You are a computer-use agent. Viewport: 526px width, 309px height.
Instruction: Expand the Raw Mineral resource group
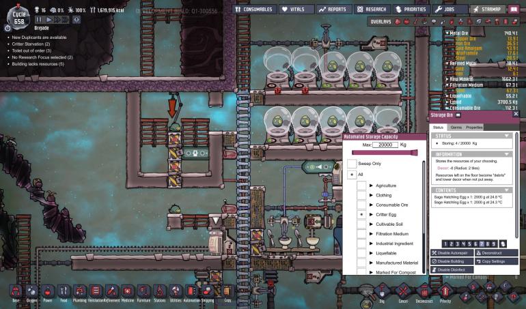click(x=447, y=79)
